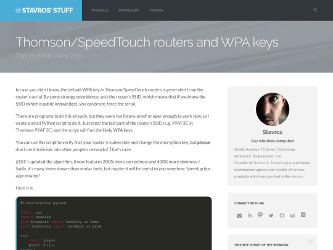Go to the GitHub icon link
333x250 pixels.
(282, 215)
